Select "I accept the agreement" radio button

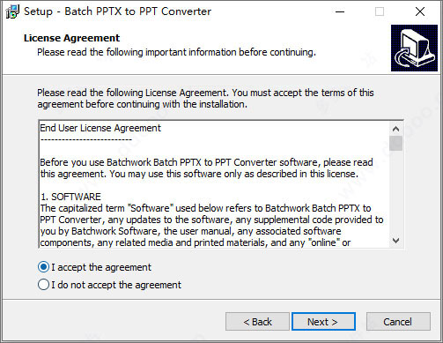coord(43,267)
